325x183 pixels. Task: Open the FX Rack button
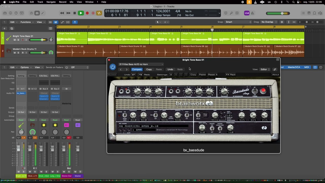point(231,75)
